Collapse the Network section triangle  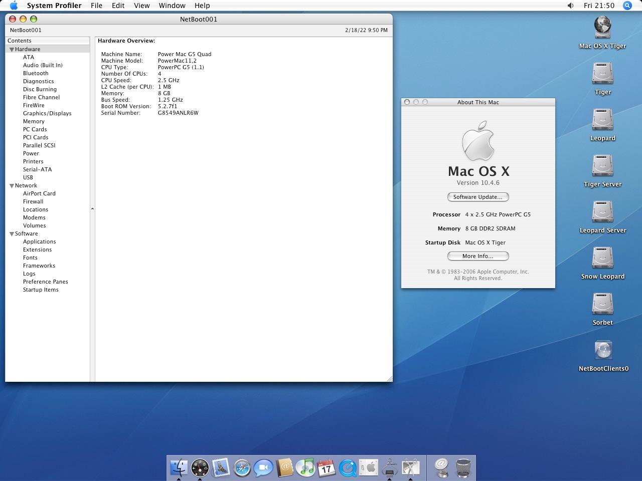point(12,186)
